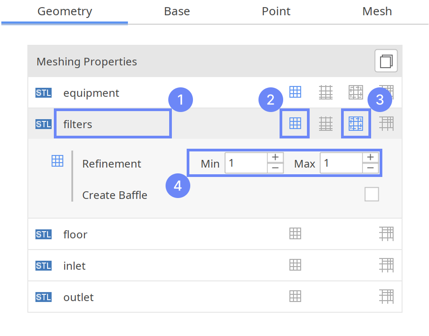Toggle the second grey grid icon in equipment row
The image size is (429, 336).
[x=326, y=92]
